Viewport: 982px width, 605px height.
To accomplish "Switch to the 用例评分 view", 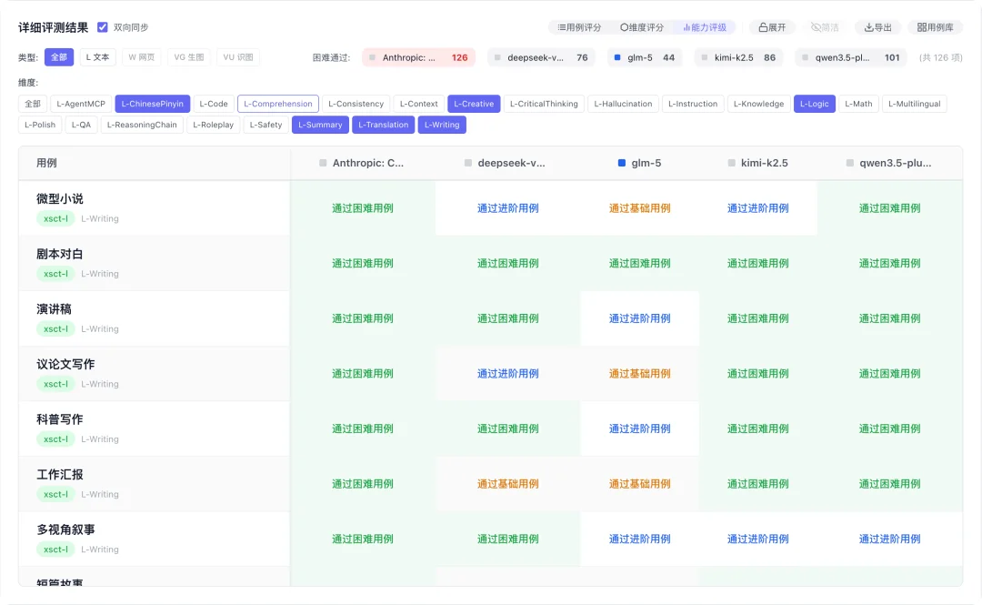I will (579, 27).
